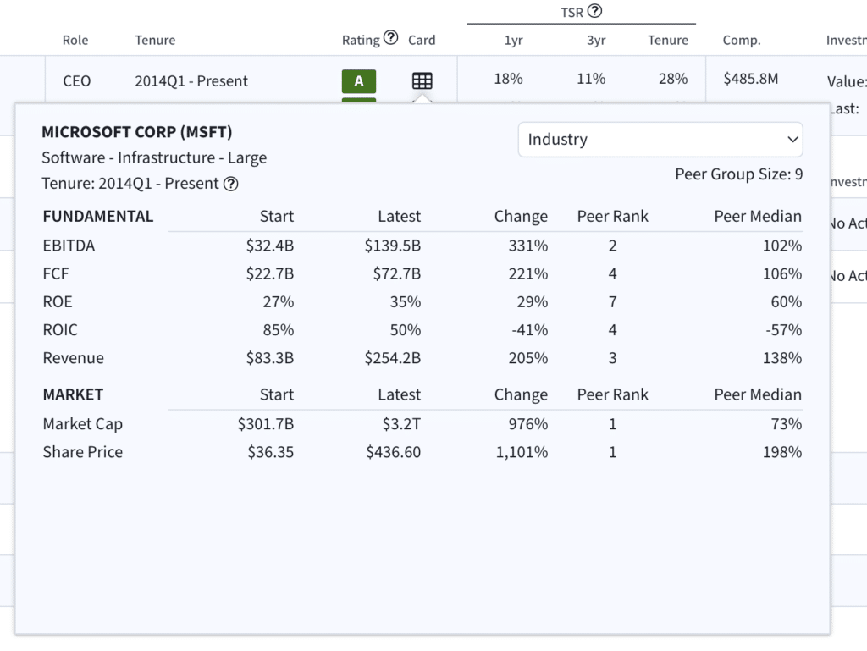Click the ROIC row label
Image resolution: width=867 pixels, height=651 pixels.
60,330
